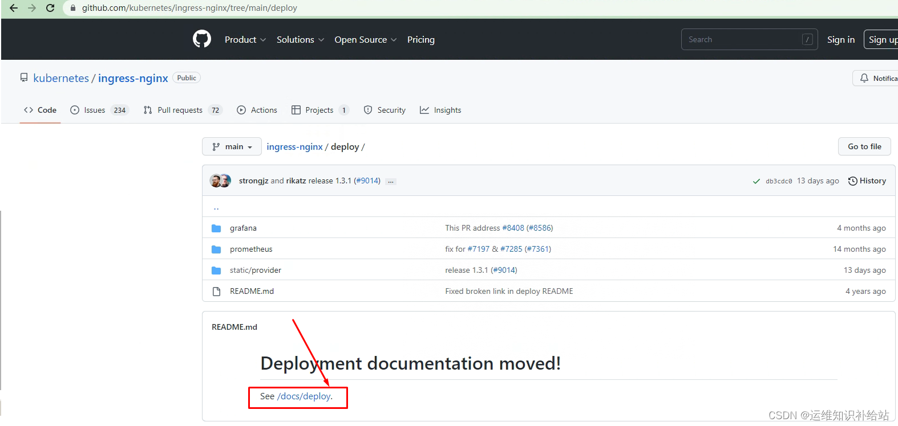Open the #8408 issue link
The width and height of the screenshot is (898, 426).
513,228
